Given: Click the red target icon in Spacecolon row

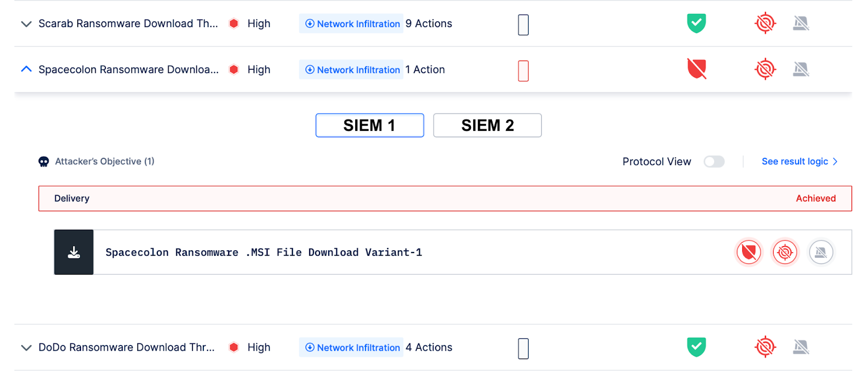Looking at the screenshot, I should pyautogui.click(x=765, y=69).
